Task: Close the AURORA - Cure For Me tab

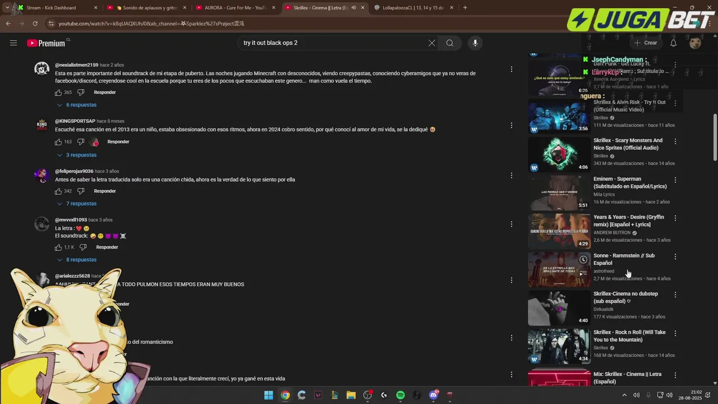Action: coord(274,8)
